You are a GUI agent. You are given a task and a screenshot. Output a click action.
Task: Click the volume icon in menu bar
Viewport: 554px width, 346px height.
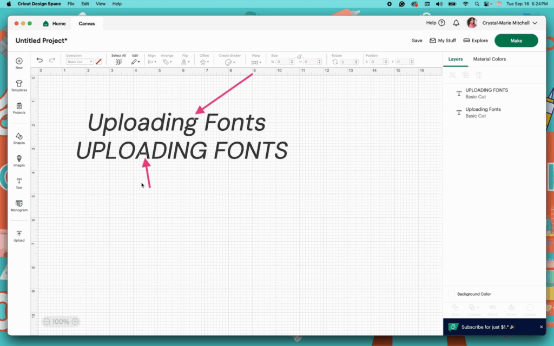point(439,4)
